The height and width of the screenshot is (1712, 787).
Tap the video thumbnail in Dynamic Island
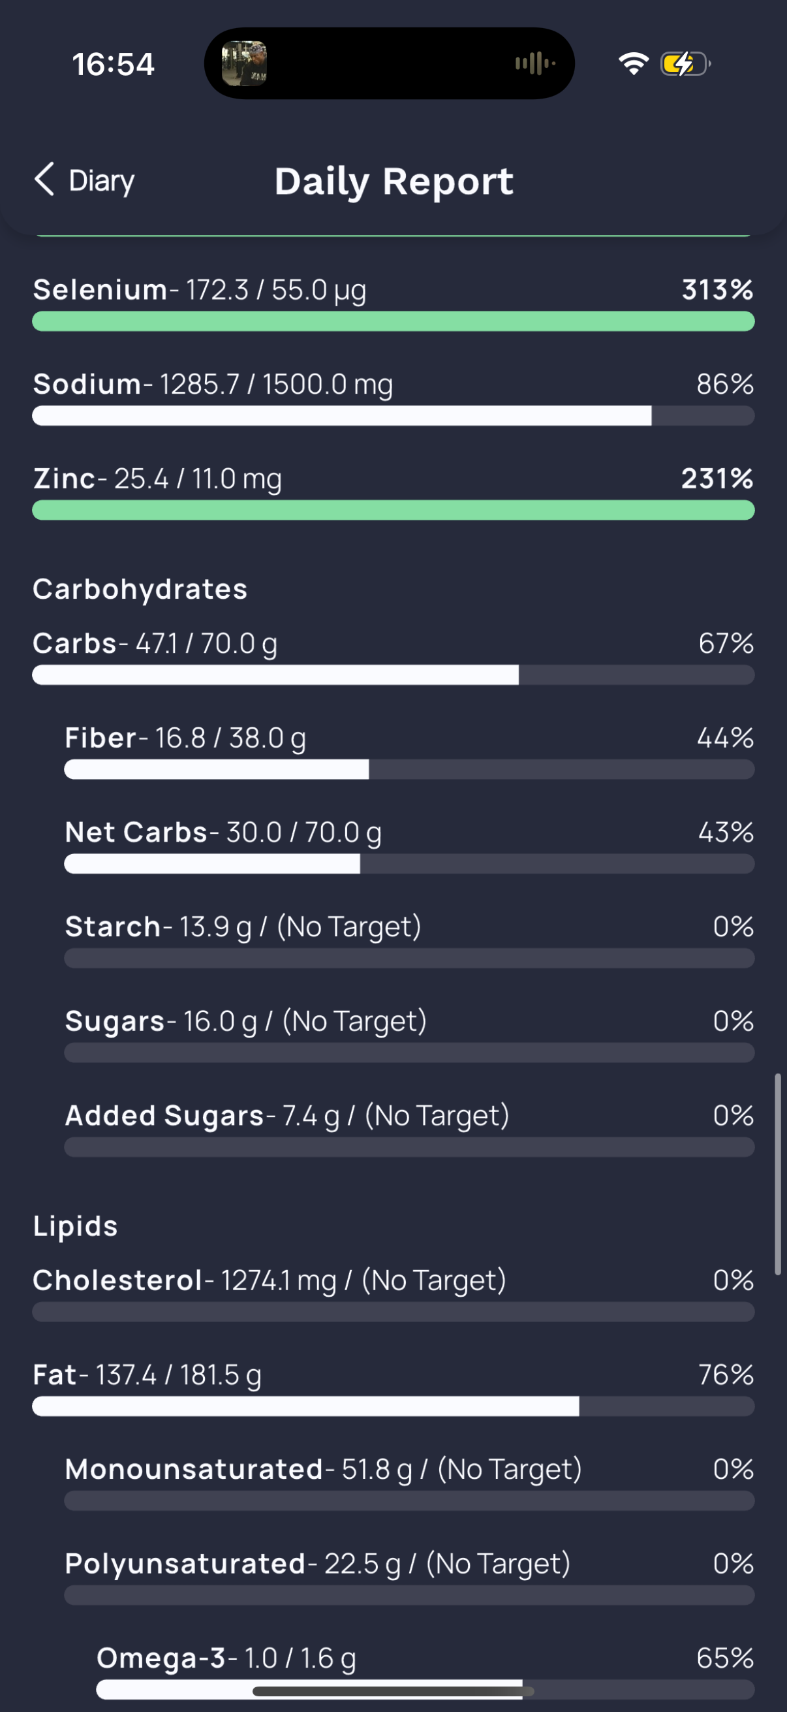tap(244, 63)
